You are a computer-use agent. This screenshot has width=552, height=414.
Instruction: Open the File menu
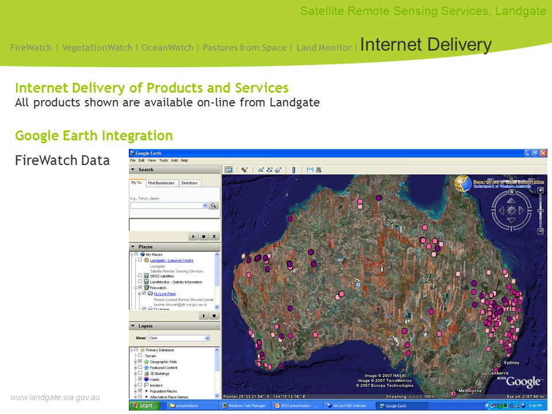(x=133, y=160)
